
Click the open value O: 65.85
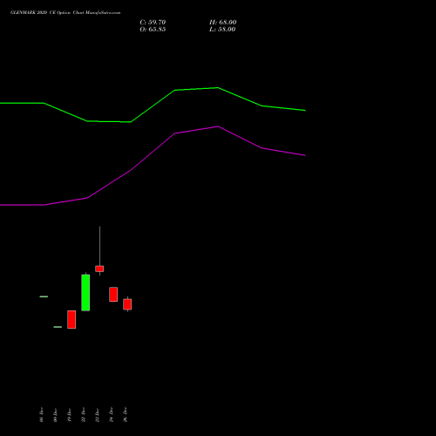[x=153, y=30]
